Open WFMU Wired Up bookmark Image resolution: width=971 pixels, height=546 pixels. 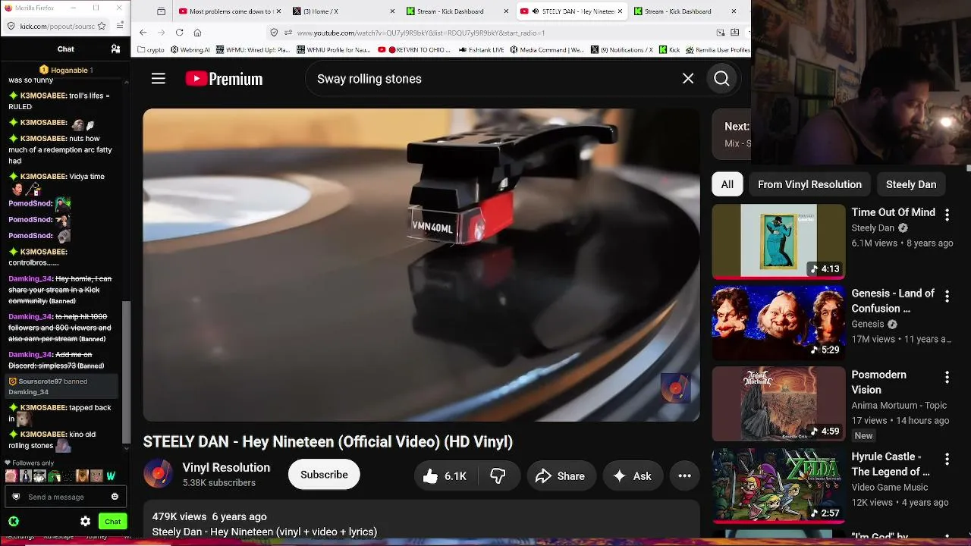pyautogui.click(x=253, y=50)
